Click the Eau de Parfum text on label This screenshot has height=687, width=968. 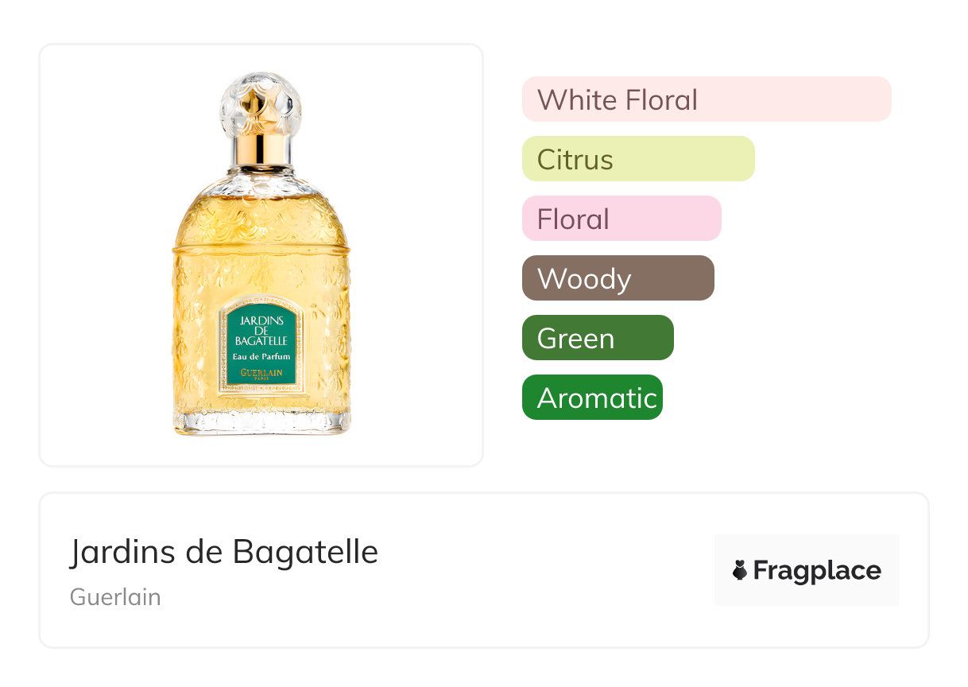[x=261, y=357]
